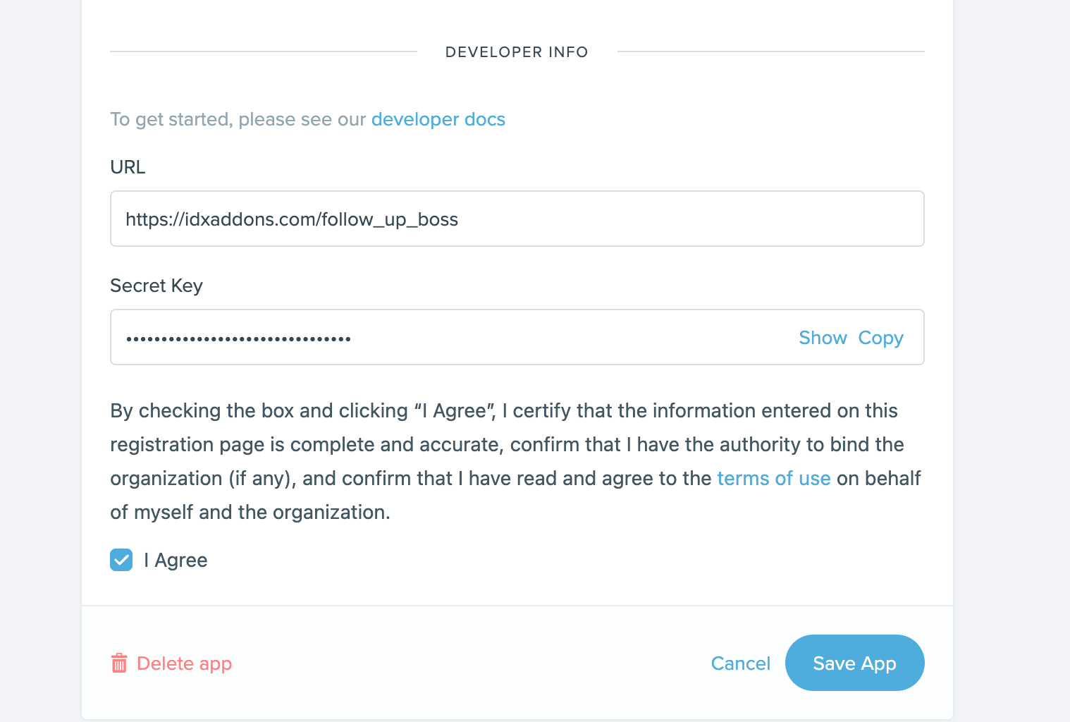Click the masked dots of the secret key

tap(238, 339)
